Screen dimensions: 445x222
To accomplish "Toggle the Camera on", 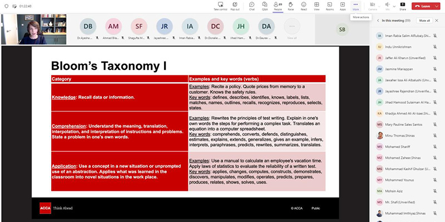I will point(373,6).
